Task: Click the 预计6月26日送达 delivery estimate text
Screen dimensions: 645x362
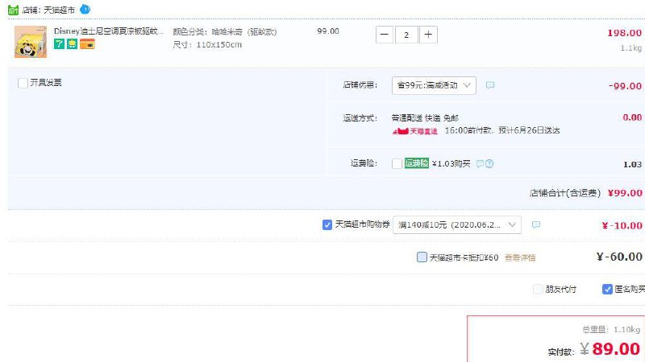Action: pyautogui.click(x=529, y=130)
